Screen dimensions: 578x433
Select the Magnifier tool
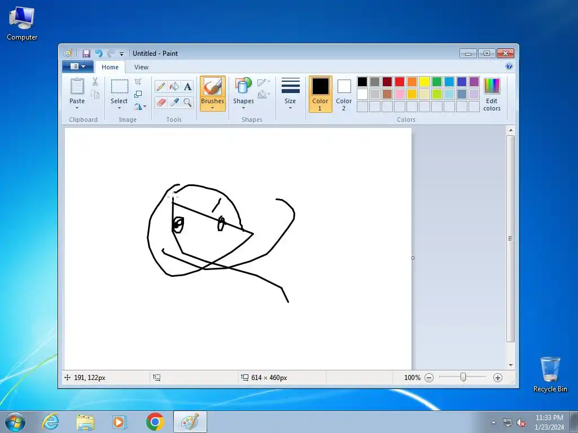click(x=187, y=102)
